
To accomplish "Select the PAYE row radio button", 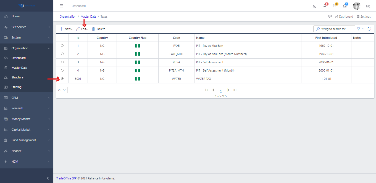I will coord(62,46).
